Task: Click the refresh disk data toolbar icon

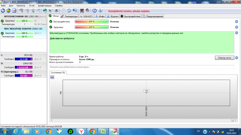Action: tap(3, 11)
